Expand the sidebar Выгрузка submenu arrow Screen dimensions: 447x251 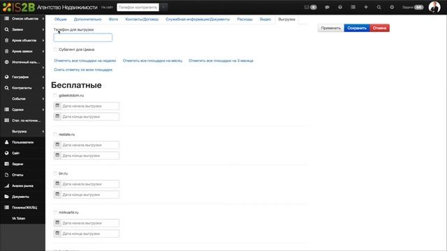(x=43, y=132)
